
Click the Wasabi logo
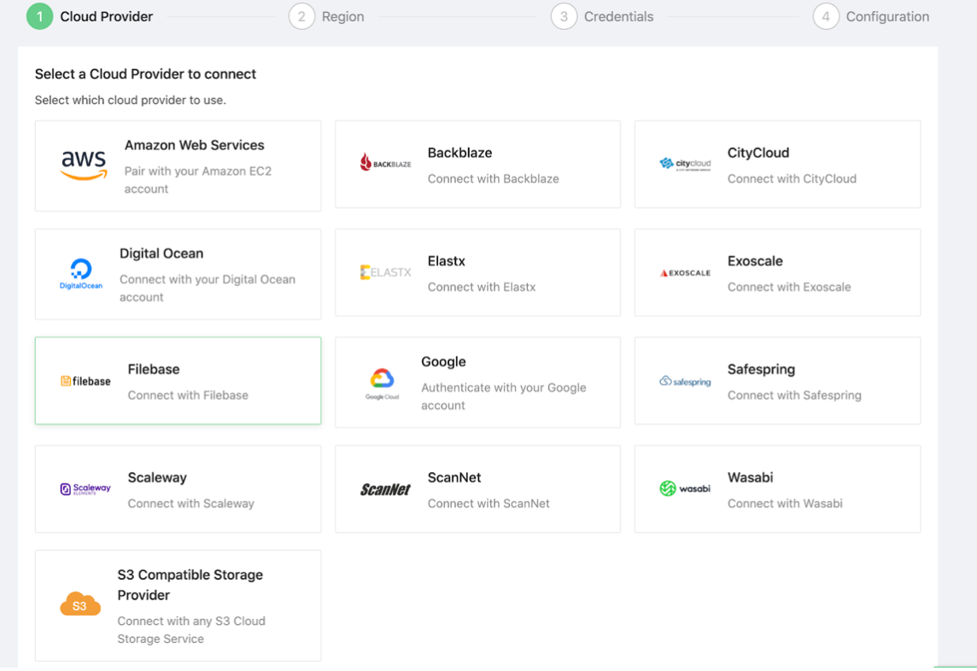[685, 488]
